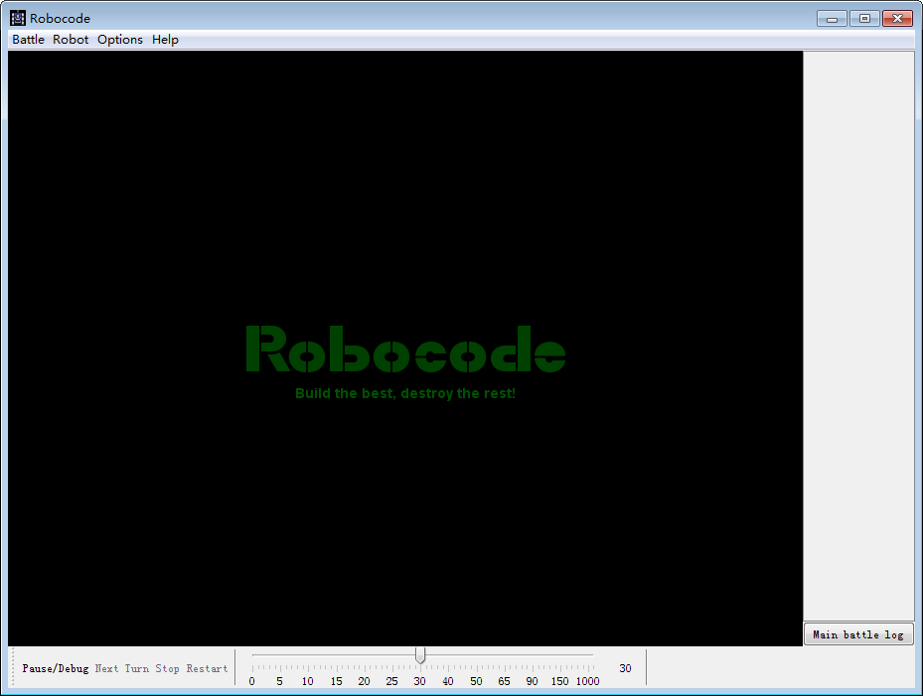Click the Pause/Debug button
The height and width of the screenshot is (696, 923).
pos(56,668)
